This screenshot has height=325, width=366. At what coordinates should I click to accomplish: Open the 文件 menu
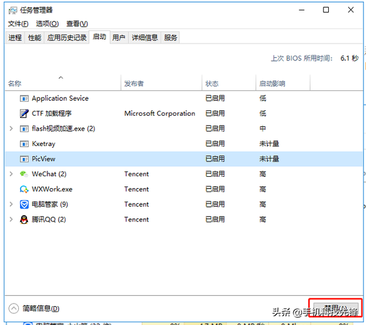point(18,24)
